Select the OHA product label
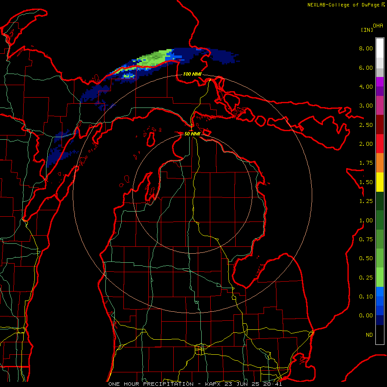 pos(378,26)
